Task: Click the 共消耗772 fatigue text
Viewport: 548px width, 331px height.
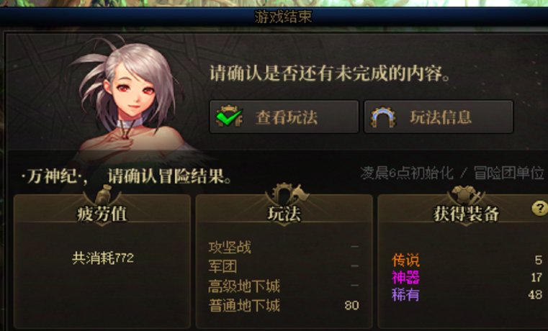Action: (x=103, y=258)
